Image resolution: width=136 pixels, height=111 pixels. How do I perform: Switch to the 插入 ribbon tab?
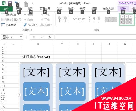(31, 9)
